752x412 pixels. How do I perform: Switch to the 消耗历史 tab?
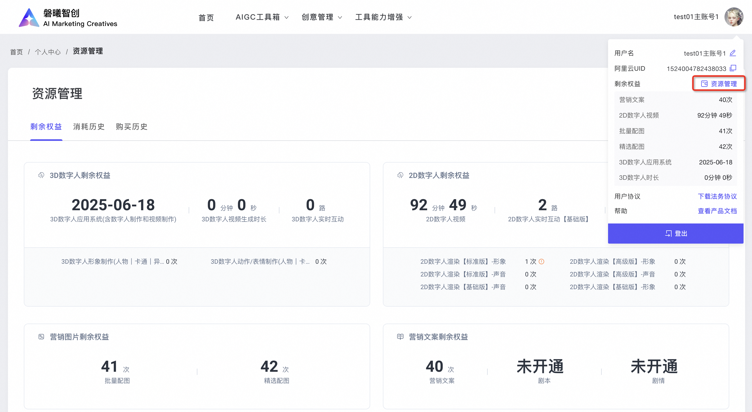click(89, 127)
